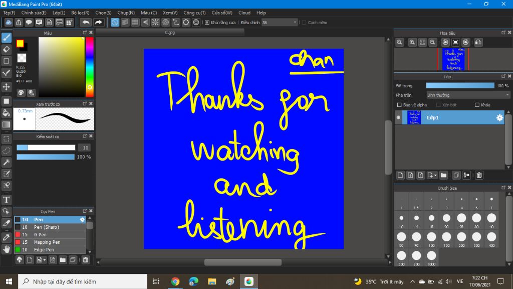513x289 pixels.
Task: Select the Bucket fill tool
Action: [x=6, y=113]
